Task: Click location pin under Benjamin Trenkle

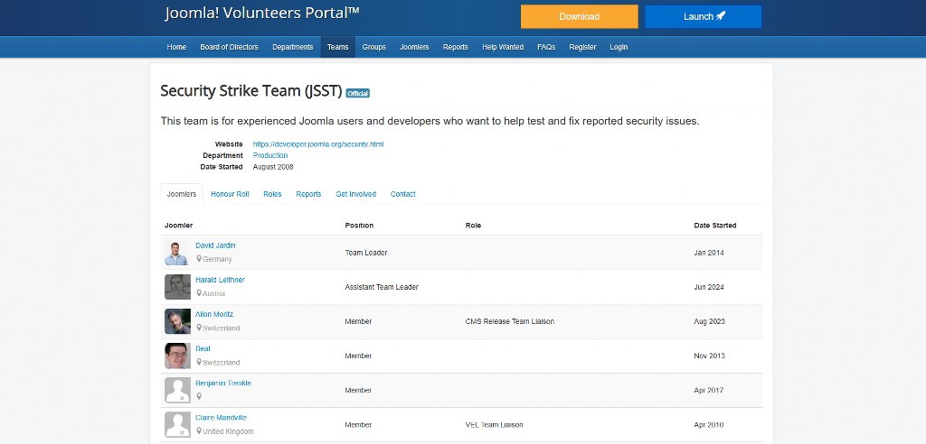Action: point(199,396)
